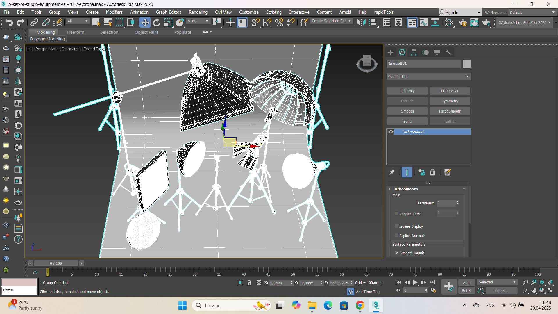Click the Undo arrow icon
Screen dimensions: 558x314
coord(9,22)
